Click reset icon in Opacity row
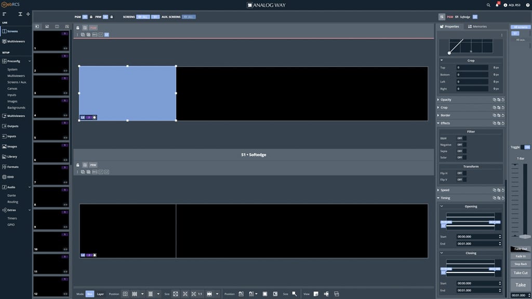532x299 pixels. coord(502,100)
